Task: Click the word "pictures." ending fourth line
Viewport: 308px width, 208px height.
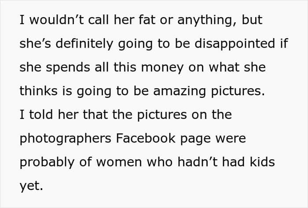Action: pos(238,92)
